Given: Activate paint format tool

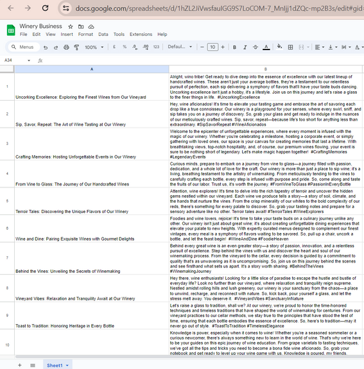Looking at the screenshot, I should tap(76, 47).
